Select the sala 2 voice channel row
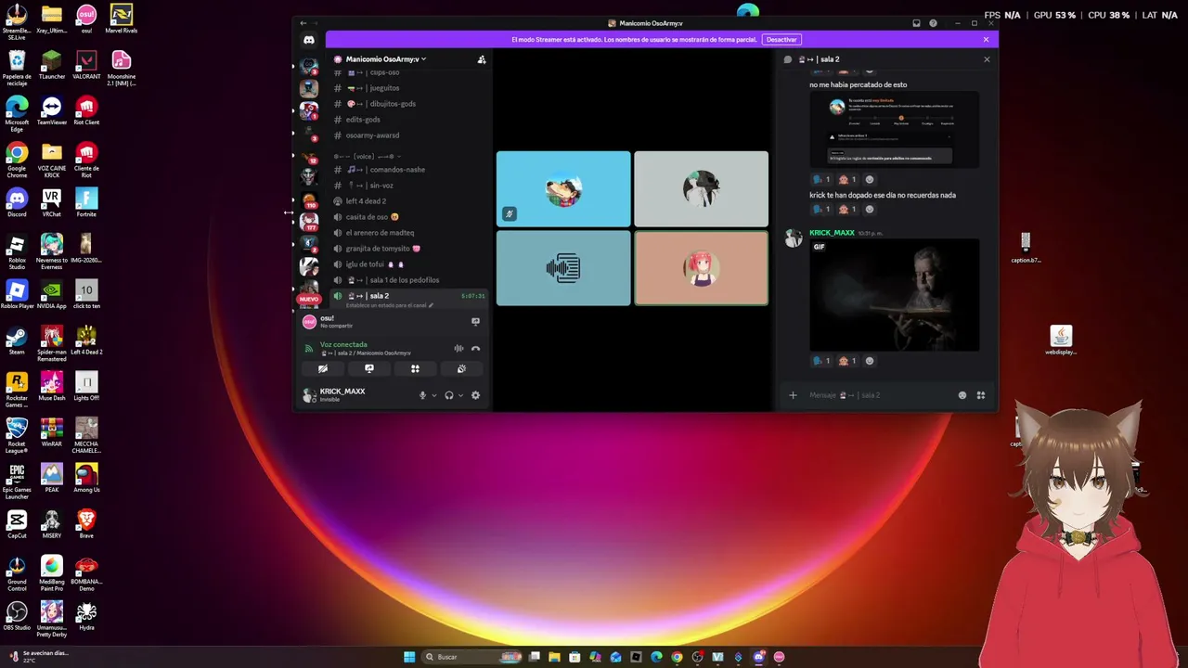Screen dimensions: 1188x668 point(407,298)
